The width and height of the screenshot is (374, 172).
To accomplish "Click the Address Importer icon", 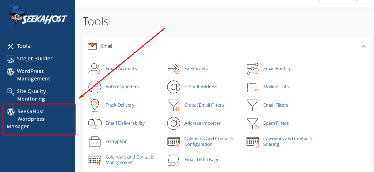I will point(173,124).
